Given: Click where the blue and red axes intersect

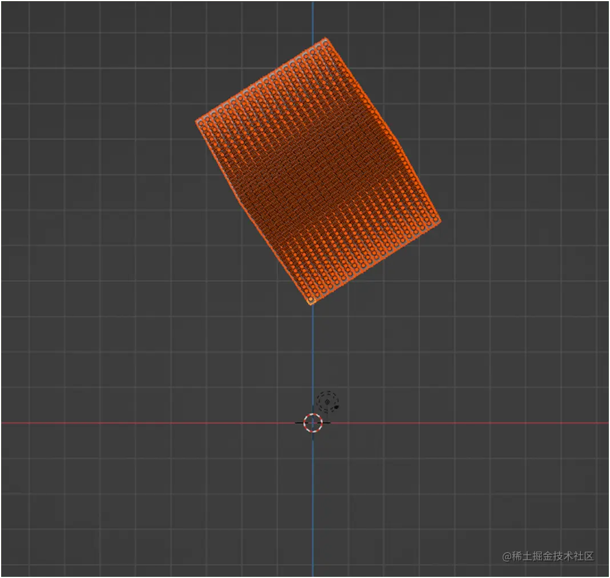Looking at the screenshot, I should (x=313, y=423).
